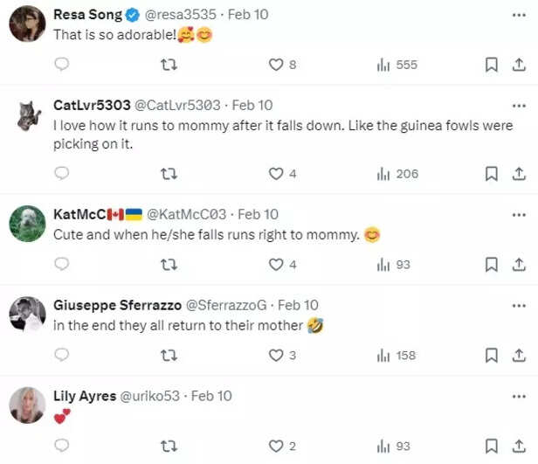Open the CatLvr5303 display name
The width and height of the screenshot is (538, 464).
point(93,105)
